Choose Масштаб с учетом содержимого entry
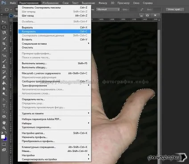 coord(54,74)
